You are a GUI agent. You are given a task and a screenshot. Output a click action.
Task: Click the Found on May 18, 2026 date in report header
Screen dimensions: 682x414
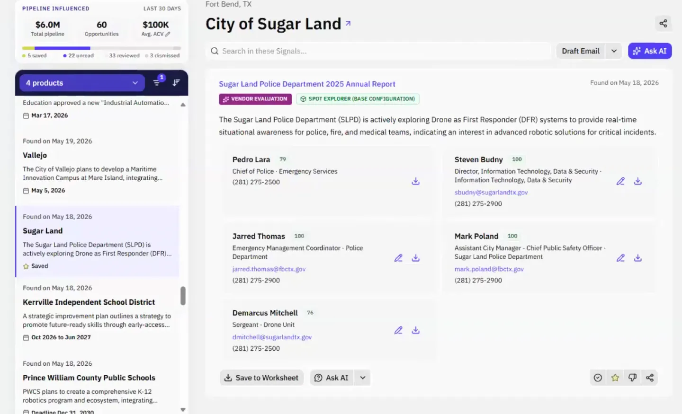(x=624, y=83)
